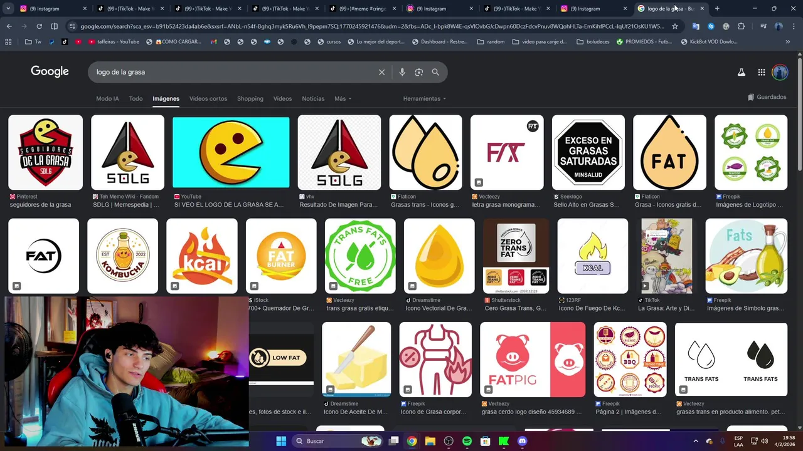Screen dimensions: 803x451
Task: Open the kcal flame logo thumbnail
Action: pyautogui.click(x=202, y=256)
